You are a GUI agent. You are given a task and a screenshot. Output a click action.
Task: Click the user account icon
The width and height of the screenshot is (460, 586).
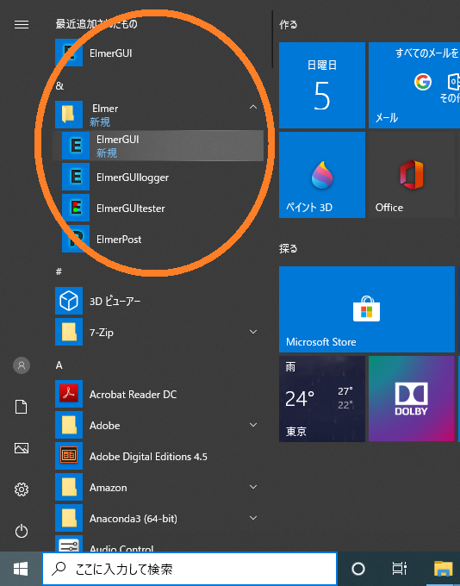coord(22,365)
